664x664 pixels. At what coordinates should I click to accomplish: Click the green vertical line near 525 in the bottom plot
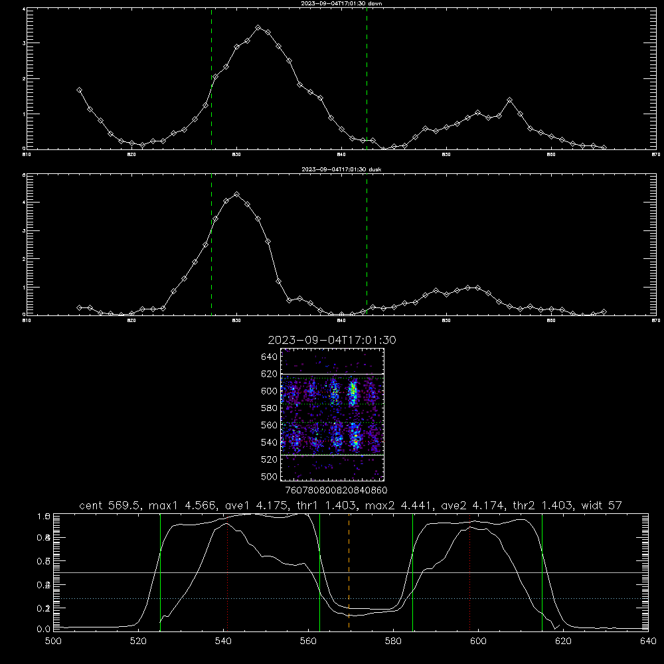coord(160,572)
